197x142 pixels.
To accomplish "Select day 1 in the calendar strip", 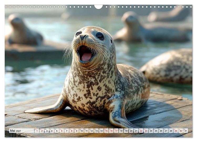I will click(37, 131).
